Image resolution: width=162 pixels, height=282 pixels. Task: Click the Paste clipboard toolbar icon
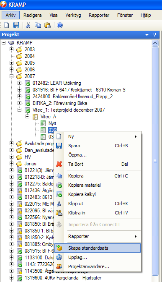click(x=48, y=25)
